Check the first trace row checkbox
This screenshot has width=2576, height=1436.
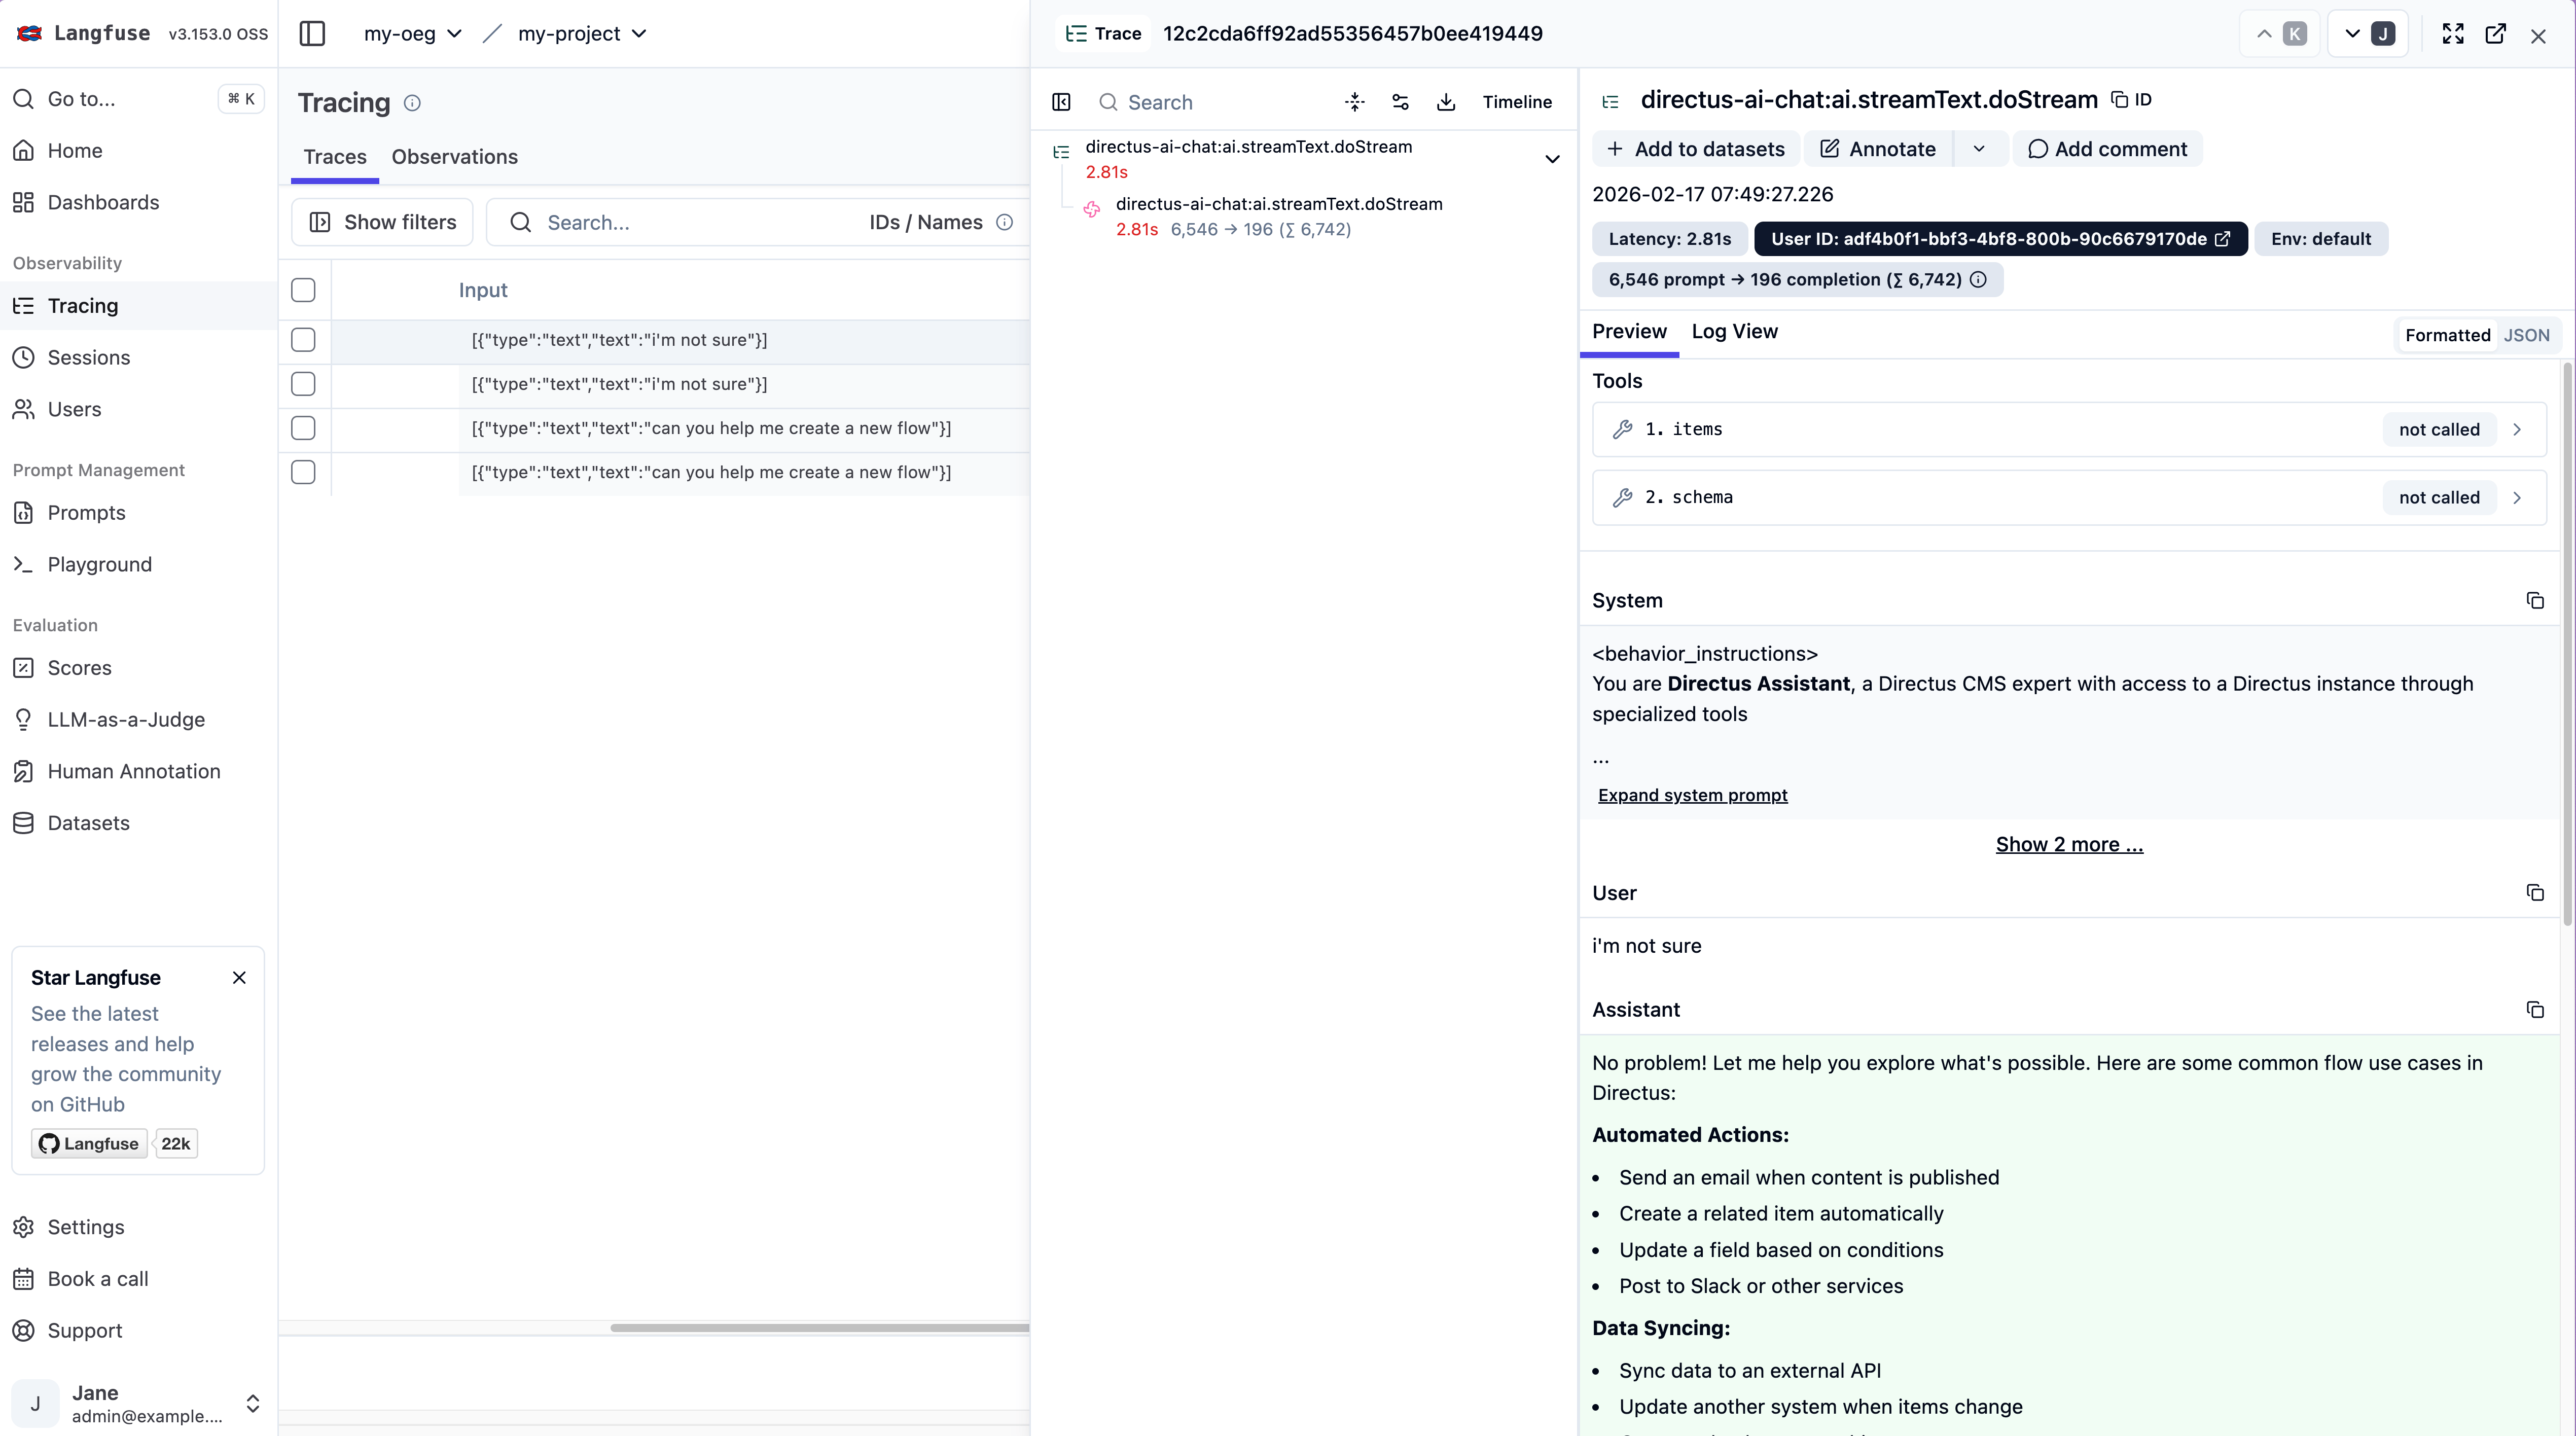click(x=303, y=340)
